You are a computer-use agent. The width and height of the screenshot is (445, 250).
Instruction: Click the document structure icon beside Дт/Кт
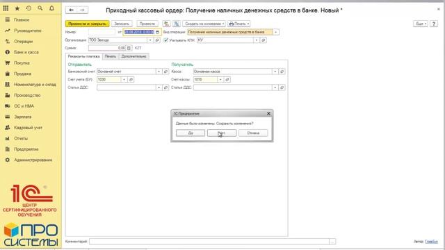tap(177, 24)
